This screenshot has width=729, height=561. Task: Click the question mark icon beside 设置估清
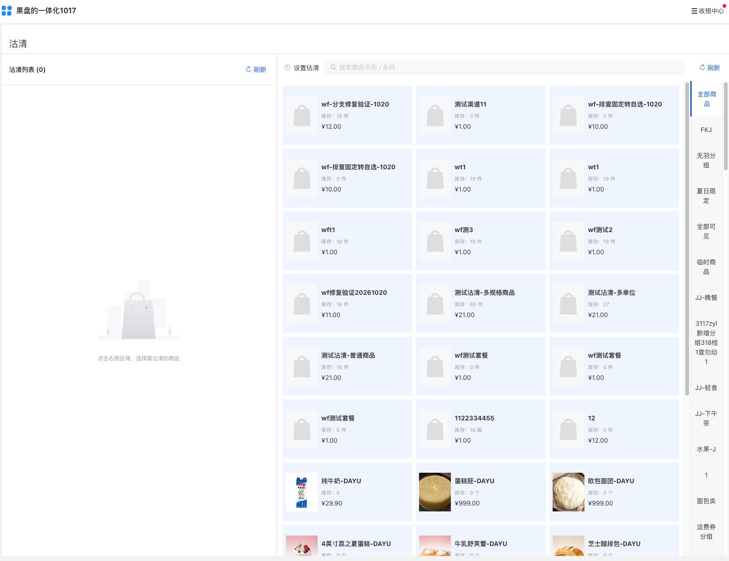click(x=287, y=67)
